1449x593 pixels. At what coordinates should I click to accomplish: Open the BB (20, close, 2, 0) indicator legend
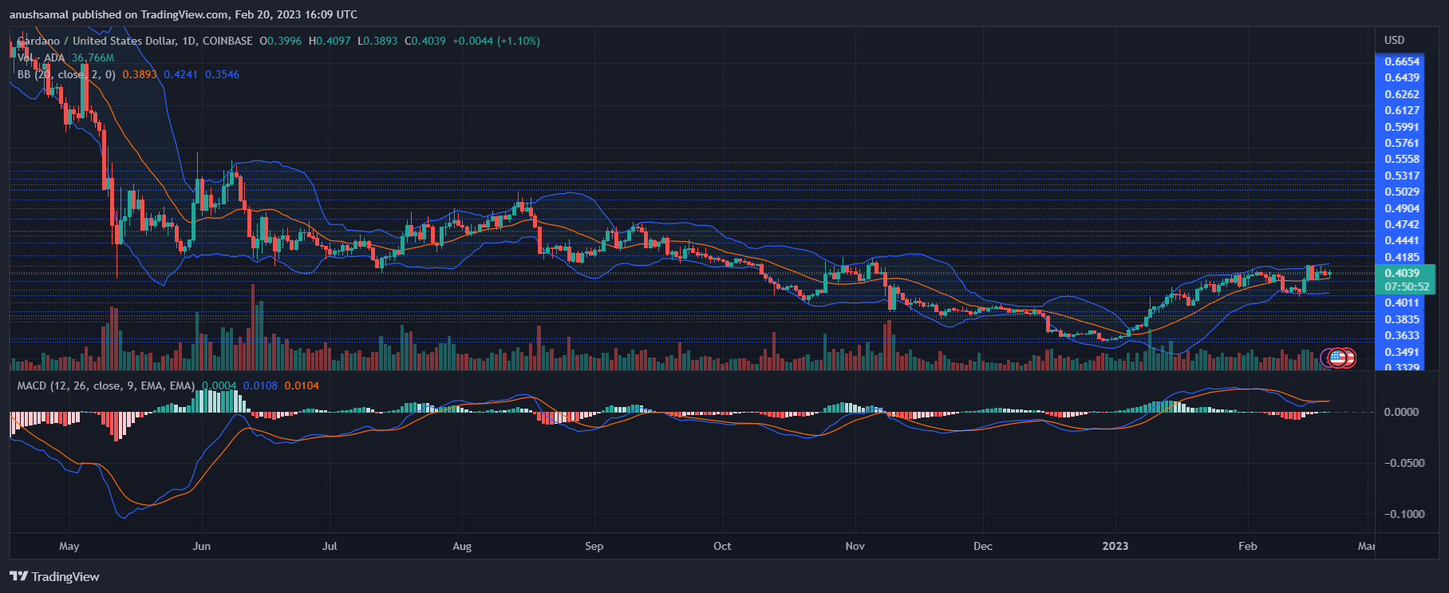[x=66, y=74]
